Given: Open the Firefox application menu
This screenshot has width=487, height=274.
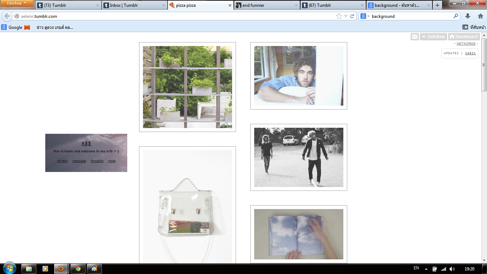Looking at the screenshot, I should (17, 3).
